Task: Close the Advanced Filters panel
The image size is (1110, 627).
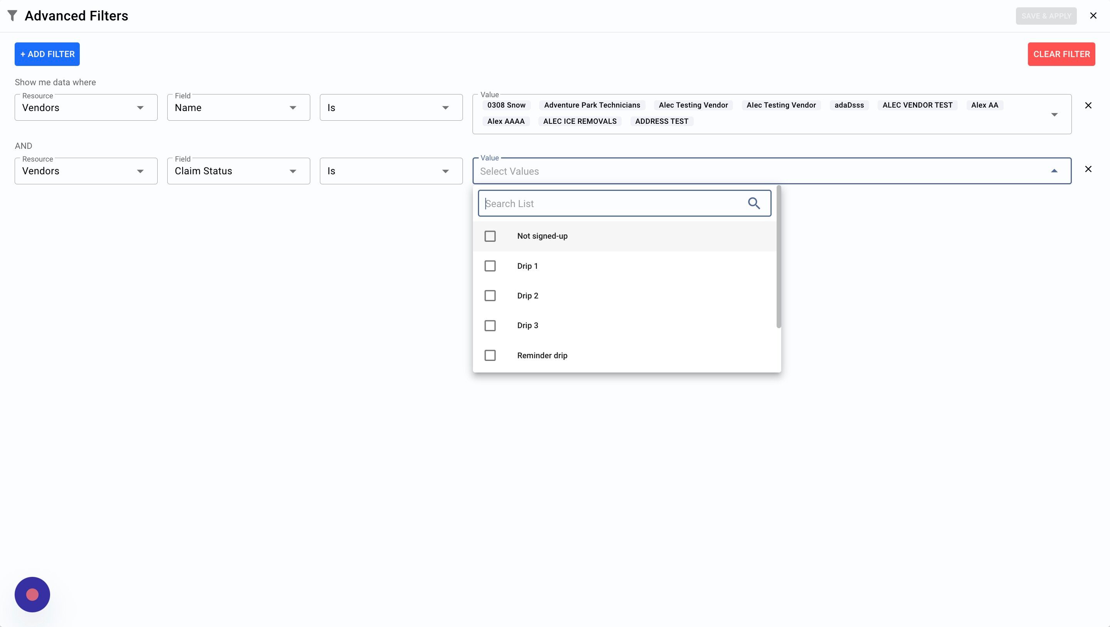Action: coord(1093,16)
